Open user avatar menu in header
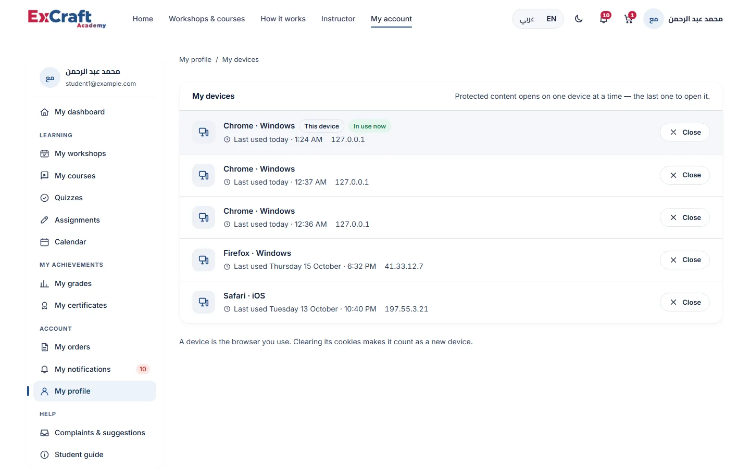Image resolution: width=750 pixels, height=468 pixels. pyautogui.click(x=683, y=19)
